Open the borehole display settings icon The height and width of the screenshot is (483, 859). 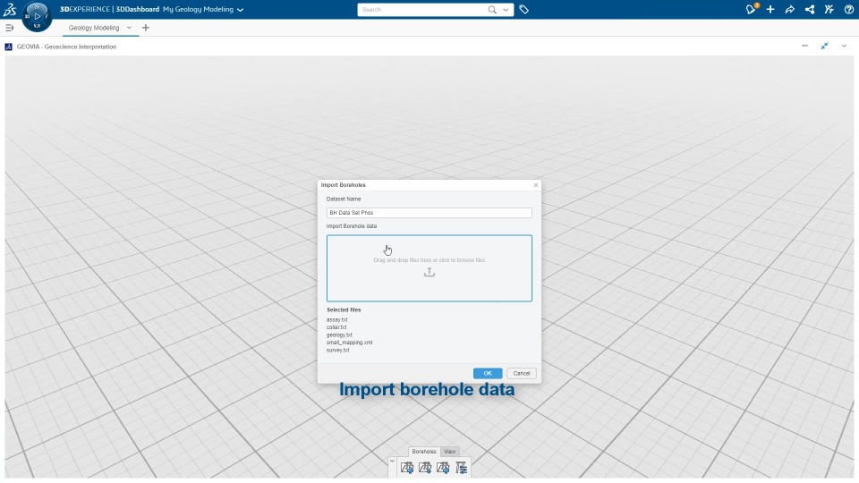tap(462, 468)
